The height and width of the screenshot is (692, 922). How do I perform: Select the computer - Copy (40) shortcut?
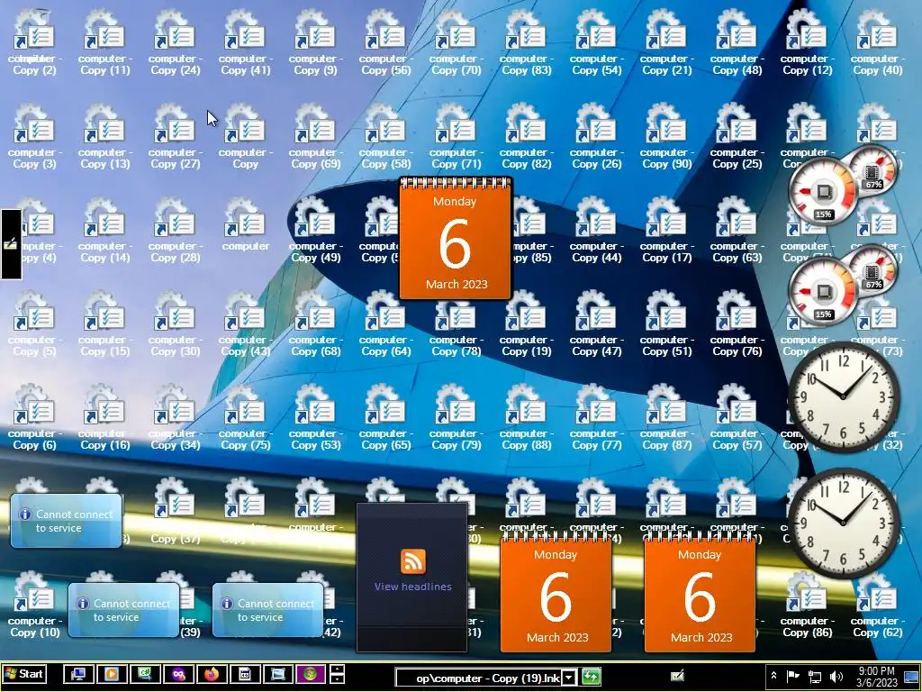click(877, 42)
